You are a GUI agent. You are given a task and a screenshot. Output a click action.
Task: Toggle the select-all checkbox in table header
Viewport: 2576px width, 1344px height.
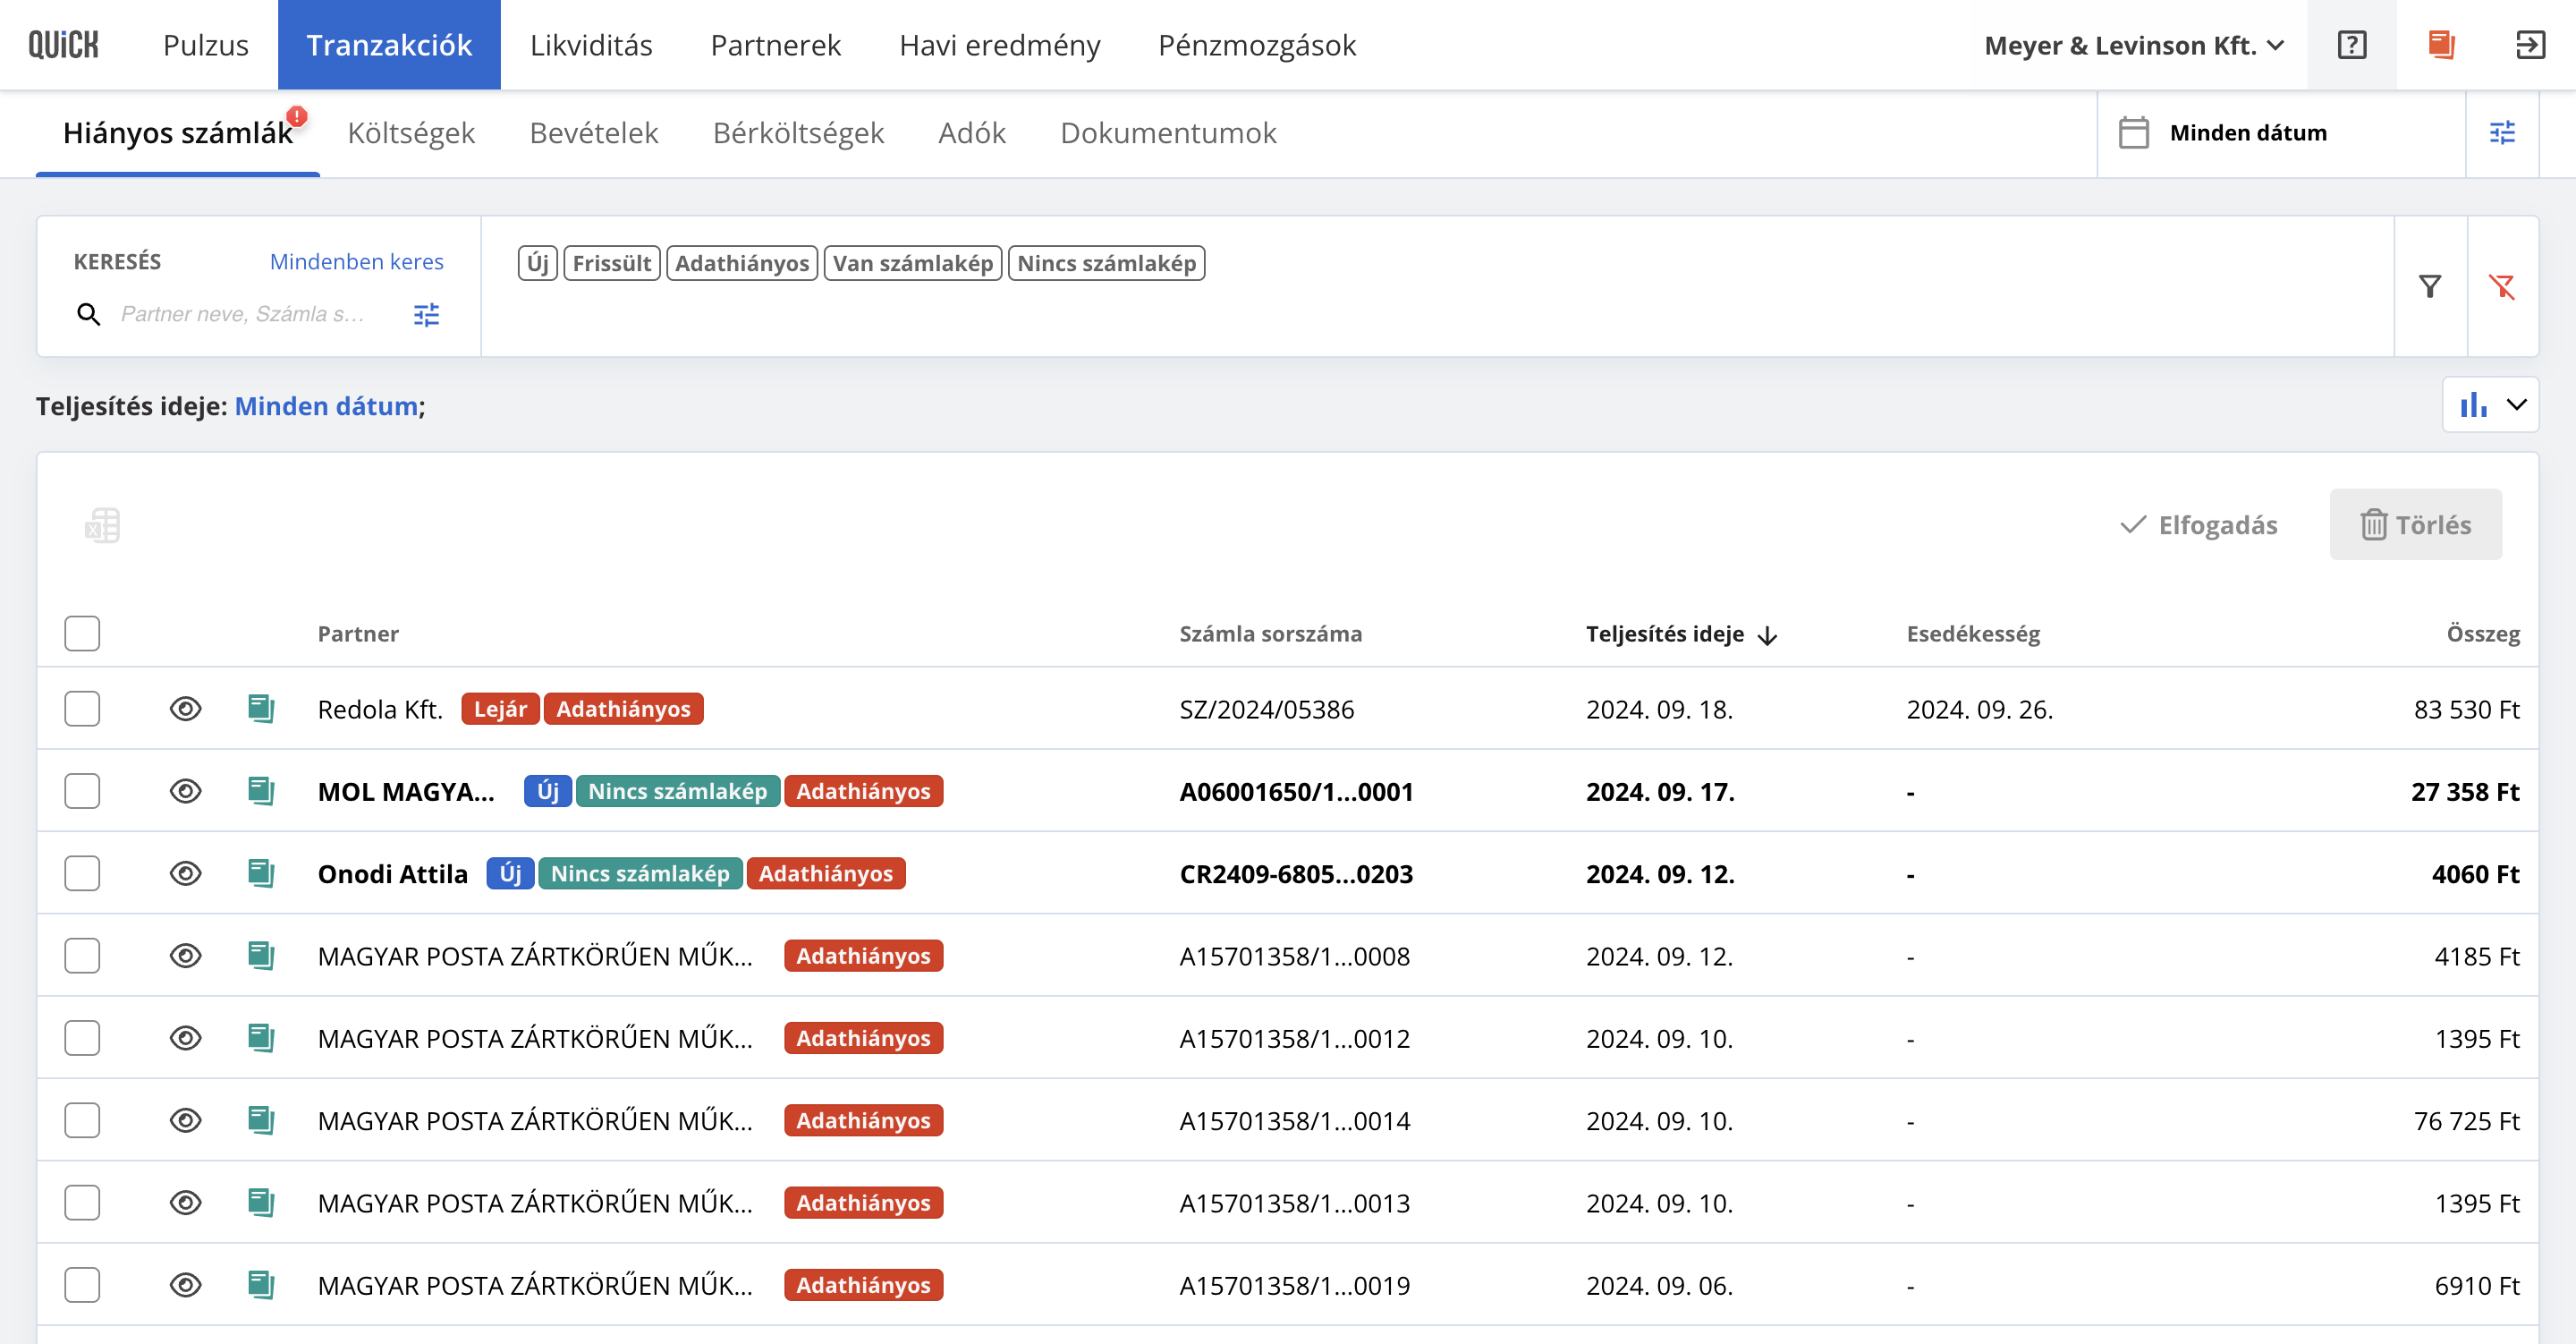[x=82, y=634]
